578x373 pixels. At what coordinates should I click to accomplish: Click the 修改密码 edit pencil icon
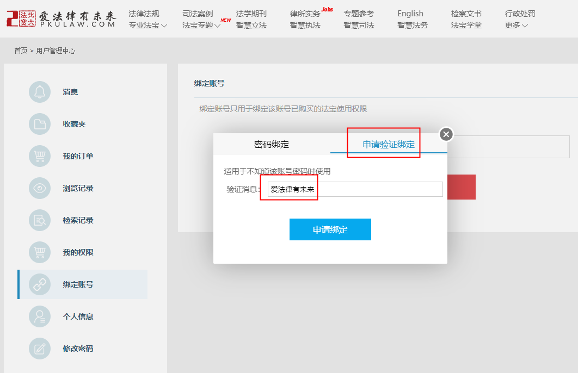click(x=39, y=349)
